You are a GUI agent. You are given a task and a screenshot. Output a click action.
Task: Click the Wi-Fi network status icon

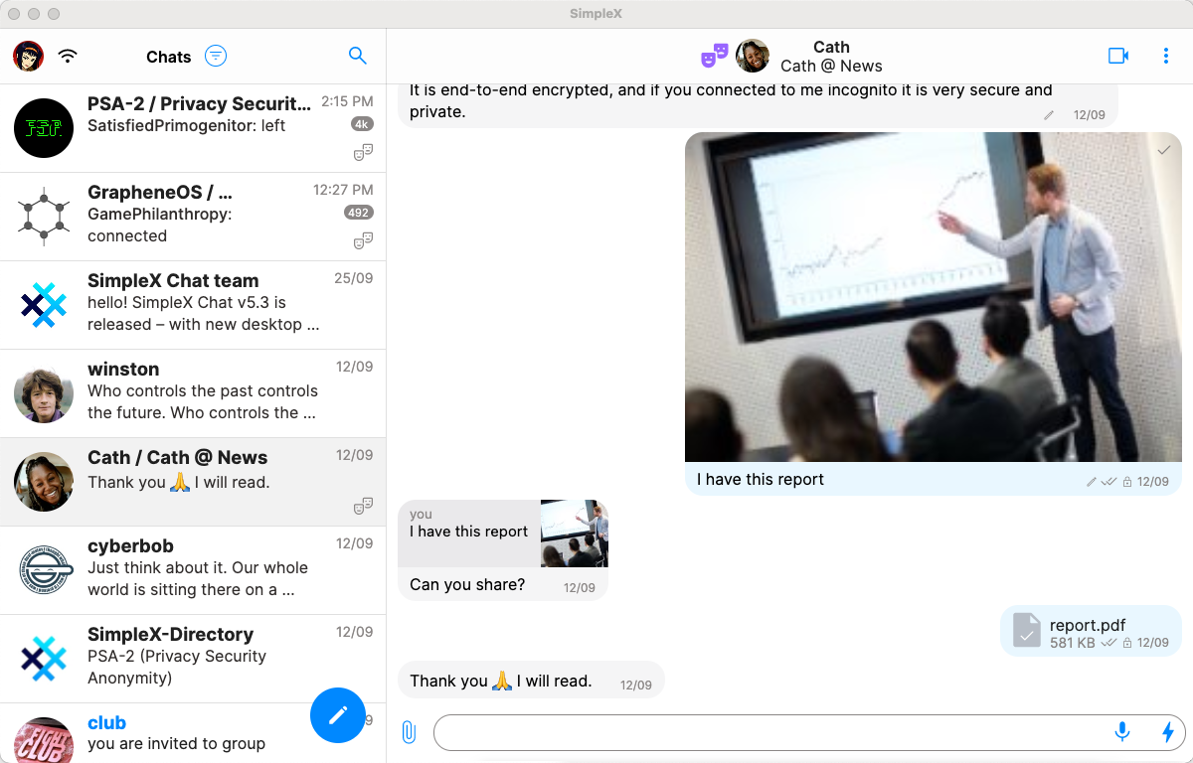(68, 57)
